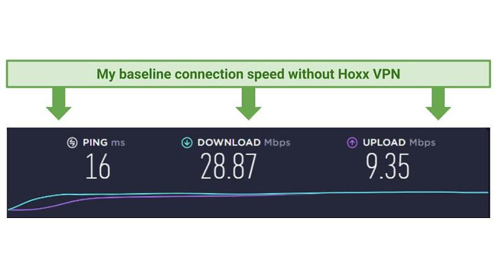Click the ping value 16

98,166
